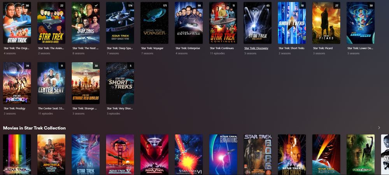The image size is (389, 175).
Task: Click the 39 badge on Prodigy
Action: (x=28, y=66)
